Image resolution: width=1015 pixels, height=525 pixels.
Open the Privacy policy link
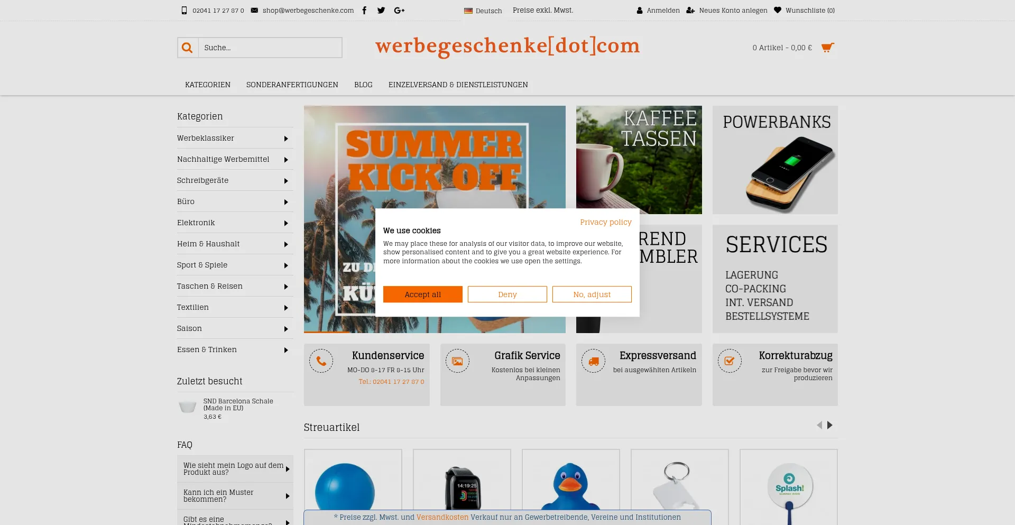pyautogui.click(x=606, y=222)
